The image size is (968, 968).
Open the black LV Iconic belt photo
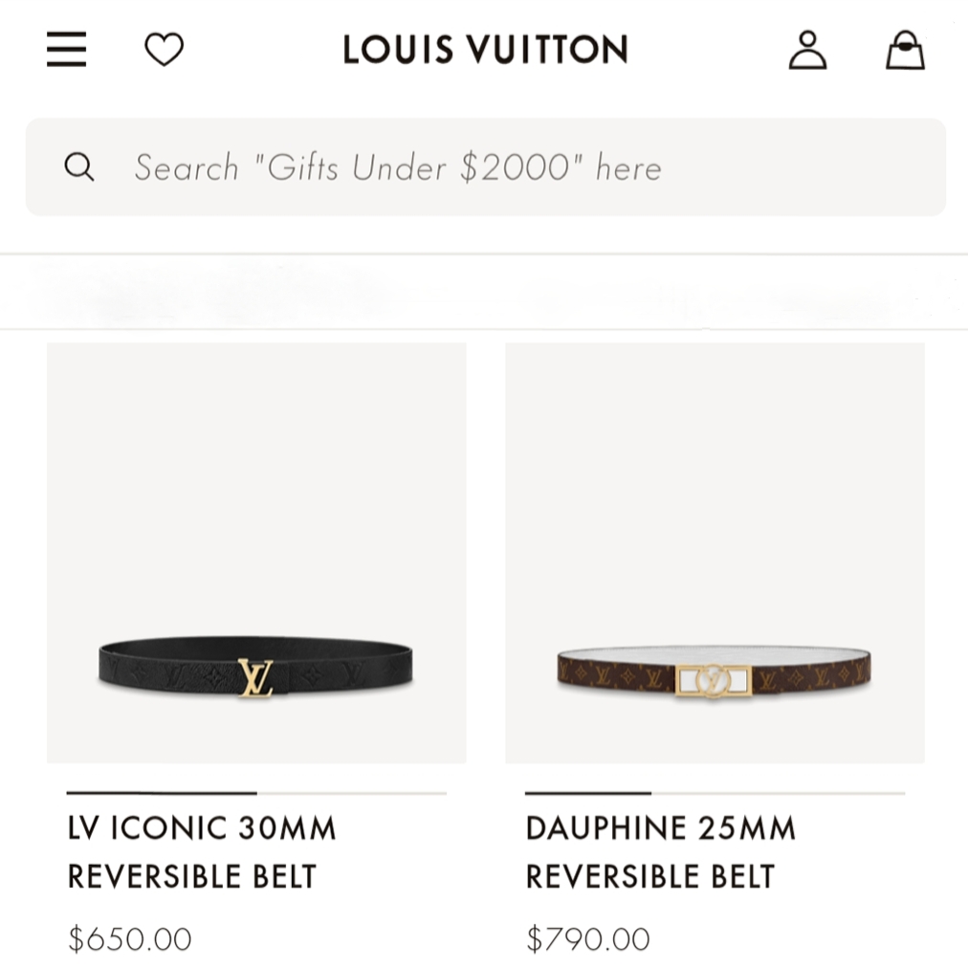click(x=256, y=553)
